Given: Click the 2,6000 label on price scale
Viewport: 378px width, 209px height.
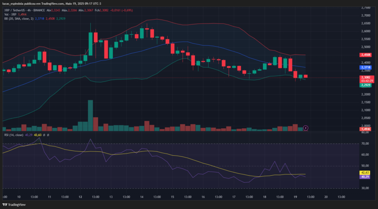Looking at the screenshot, I should [366, 31].
